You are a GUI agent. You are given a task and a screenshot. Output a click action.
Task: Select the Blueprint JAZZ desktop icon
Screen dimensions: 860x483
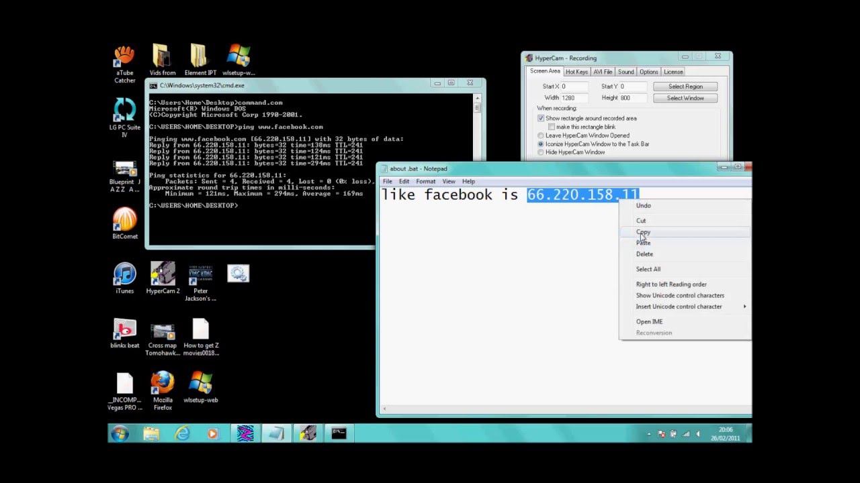pos(124,176)
